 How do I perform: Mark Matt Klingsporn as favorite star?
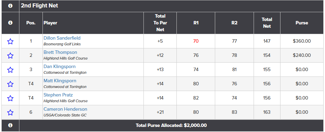(10, 84)
